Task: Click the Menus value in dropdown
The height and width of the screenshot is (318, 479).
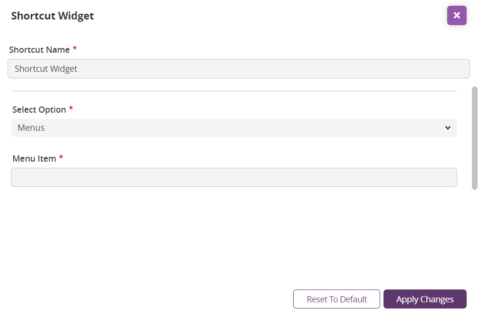Action: pos(31,128)
